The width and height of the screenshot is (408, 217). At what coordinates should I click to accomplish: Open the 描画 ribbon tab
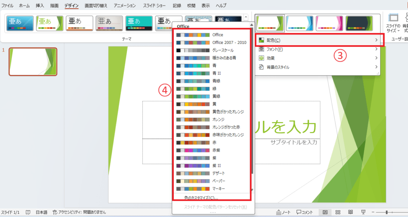pos(54,6)
